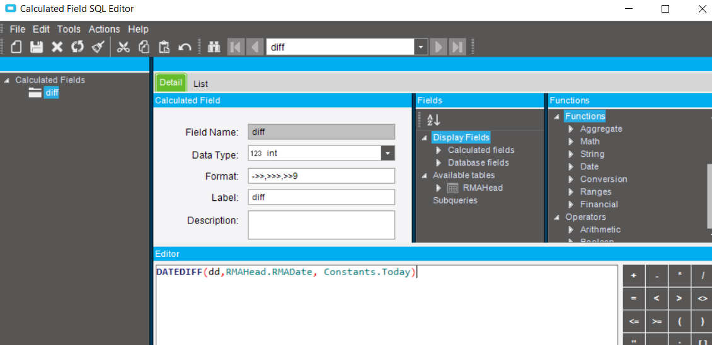Collapse the Calculated Fields tree root
Image resolution: width=712 pixels, height=345 pixels.
coord(8,81)
